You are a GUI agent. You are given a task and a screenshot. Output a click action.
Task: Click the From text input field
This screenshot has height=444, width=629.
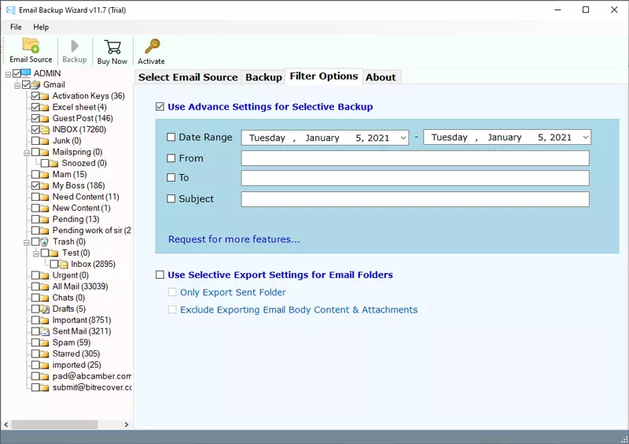[x=415, y=158]
